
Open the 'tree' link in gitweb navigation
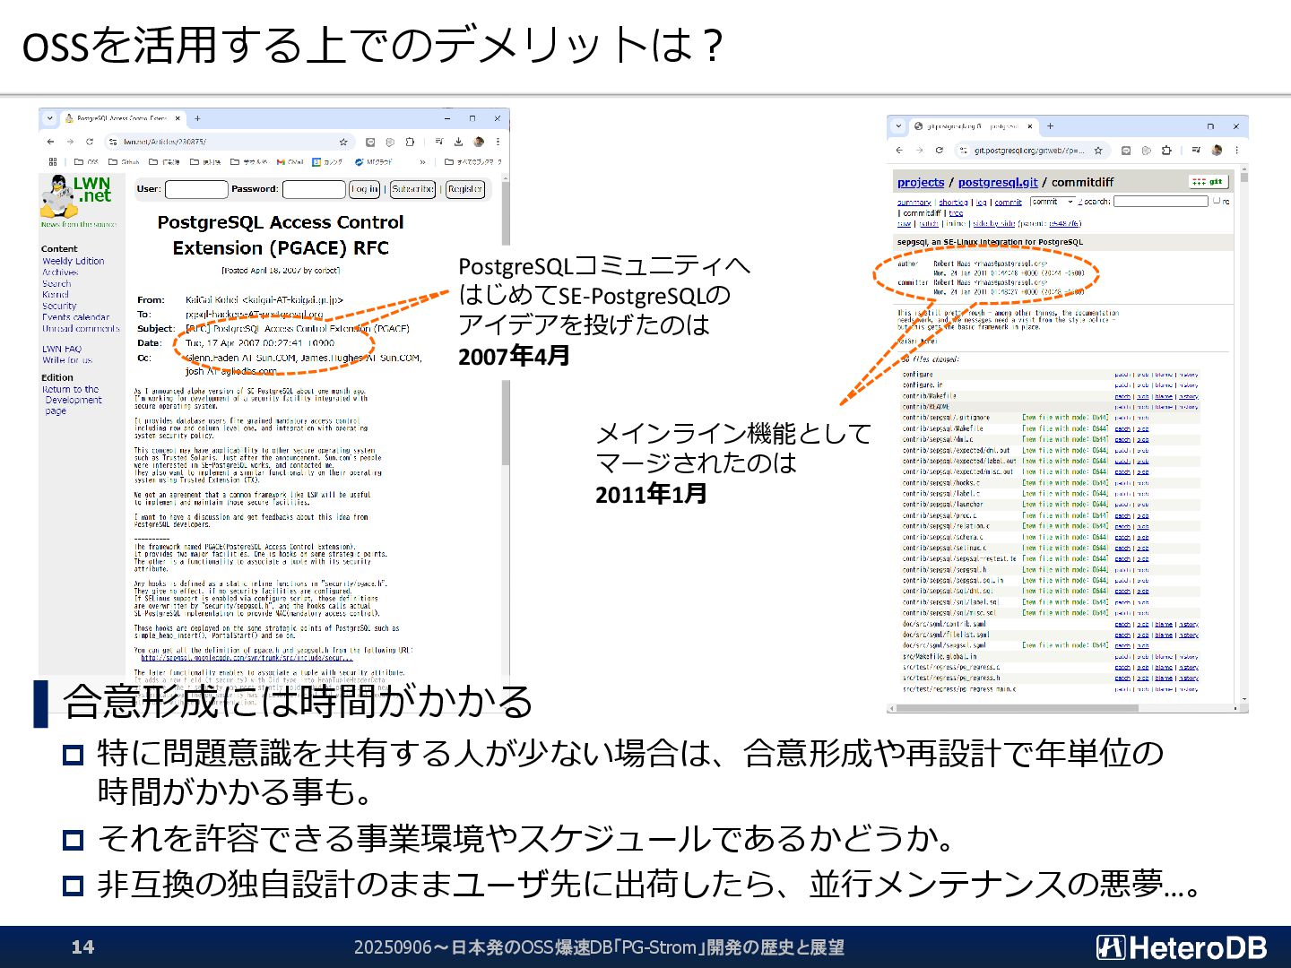tap(956, 213)
